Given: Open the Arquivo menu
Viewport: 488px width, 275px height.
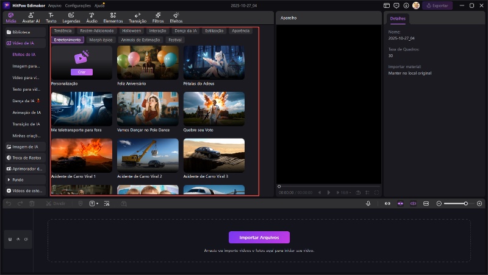Looking at the screenshot, I should click(54, 5).
